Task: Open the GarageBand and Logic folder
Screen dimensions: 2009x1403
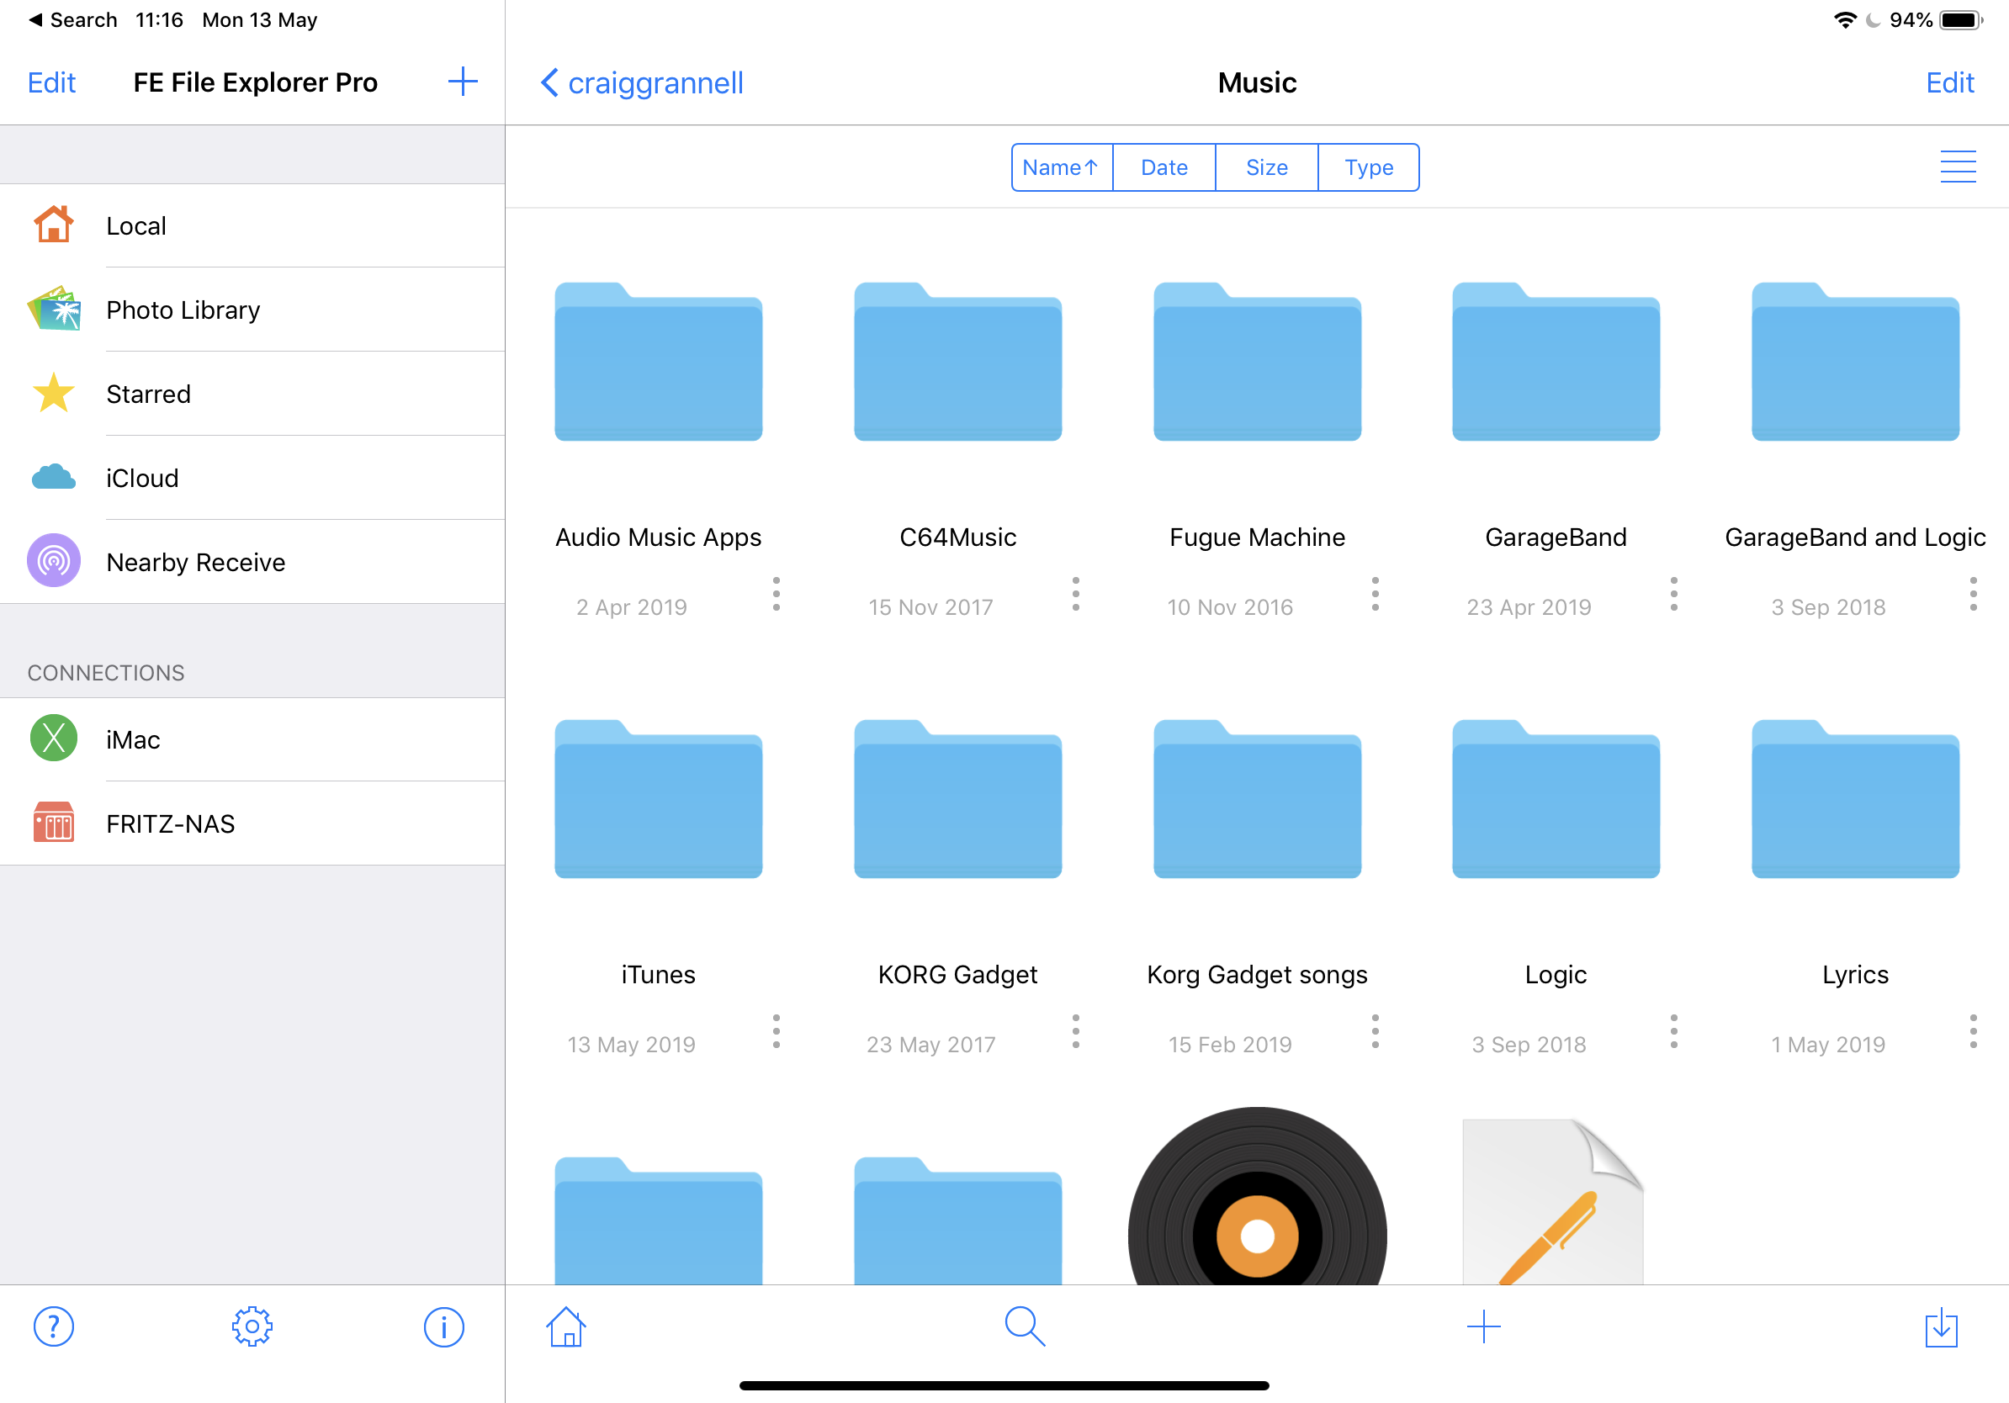Action: coord(1856,361)
